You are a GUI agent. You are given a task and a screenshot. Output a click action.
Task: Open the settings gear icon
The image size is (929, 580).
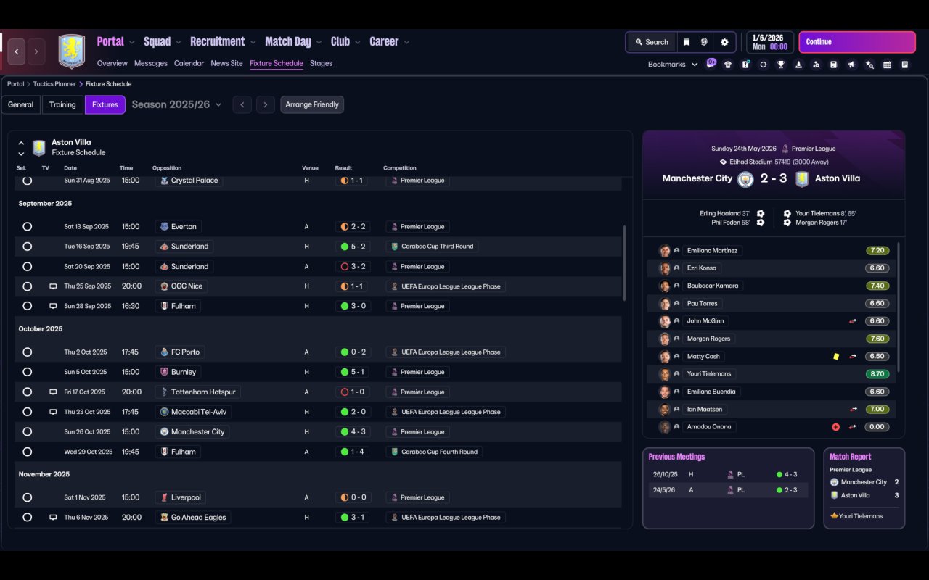pyautogui.click(x=724, y=42)
